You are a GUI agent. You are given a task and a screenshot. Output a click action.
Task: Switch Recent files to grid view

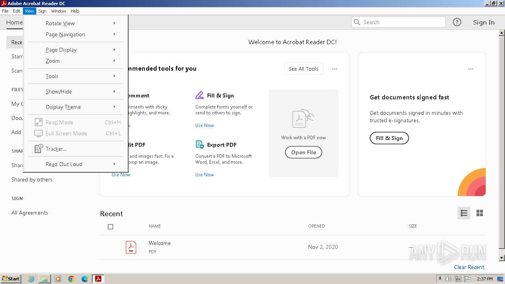480,213
